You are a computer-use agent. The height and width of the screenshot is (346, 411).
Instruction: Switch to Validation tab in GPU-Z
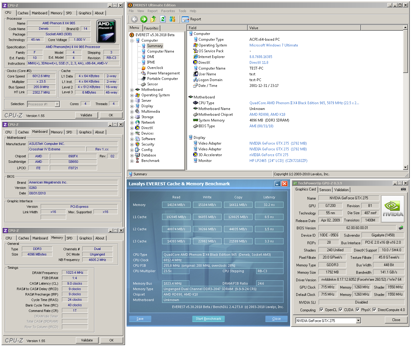coord(341,190)
